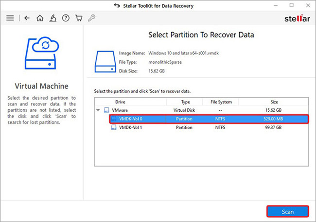Start scanning with the Scan button
Image resolution: width=316 pixels, height=222 pixels.
[288, 211]
